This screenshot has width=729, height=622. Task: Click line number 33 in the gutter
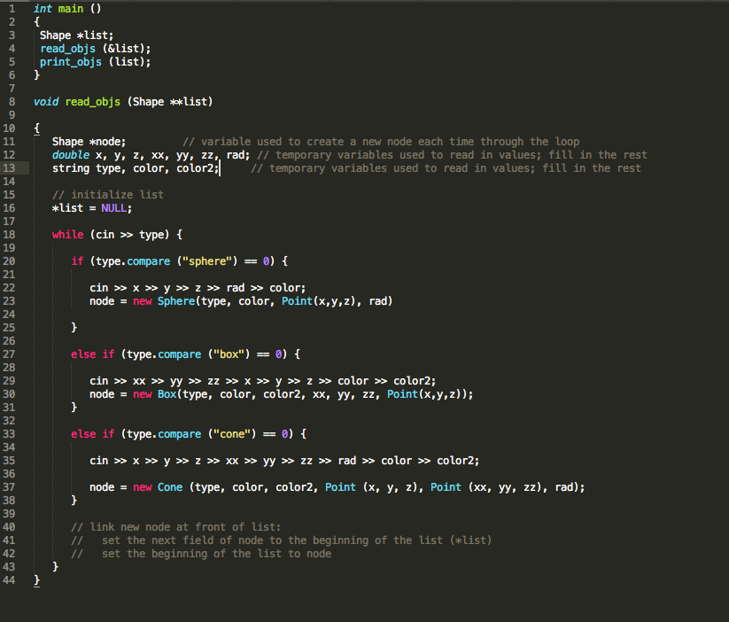tap(9, 433)
